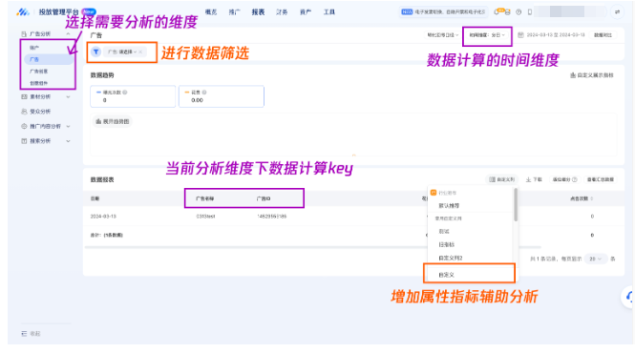The width and height of the screenshot is (635, 353).
Task: Click the 电子发票 announcement banner
Action: (443, 12)
